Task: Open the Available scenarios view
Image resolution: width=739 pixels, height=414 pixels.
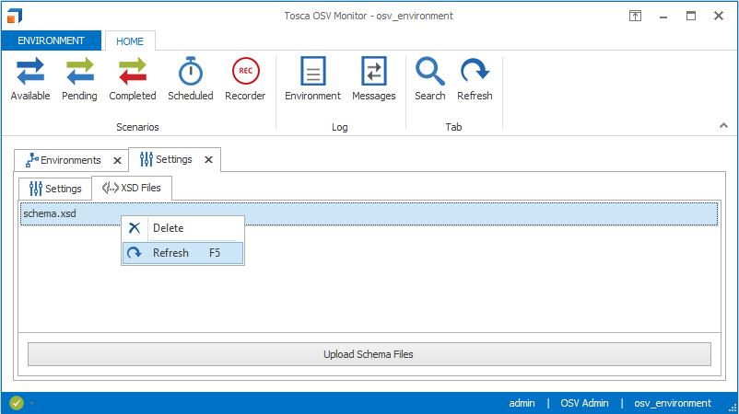Action: tap(30, 78)
